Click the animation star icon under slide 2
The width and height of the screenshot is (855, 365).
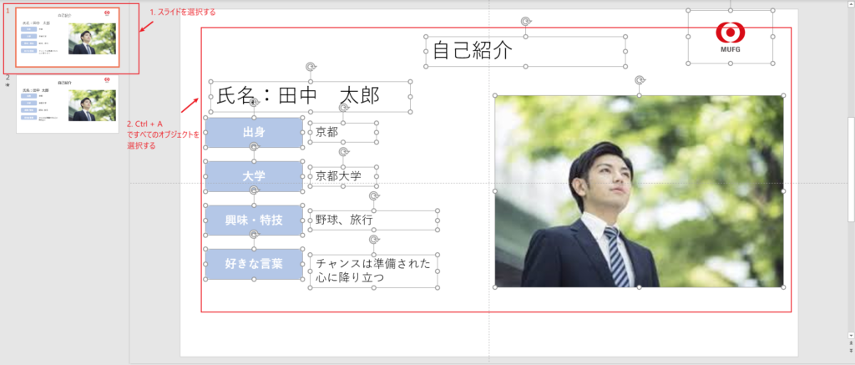click(x=8, y=86)
